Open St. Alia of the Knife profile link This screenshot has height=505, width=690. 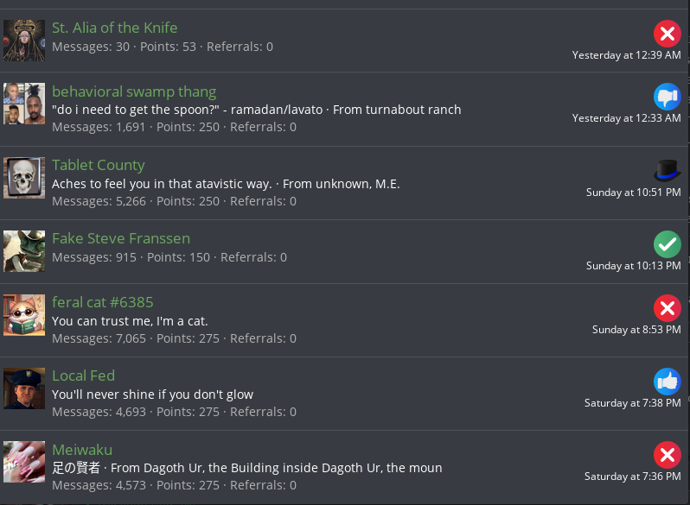click(114, 28)
